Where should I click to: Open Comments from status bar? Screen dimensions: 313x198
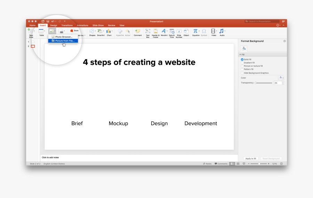221,164
